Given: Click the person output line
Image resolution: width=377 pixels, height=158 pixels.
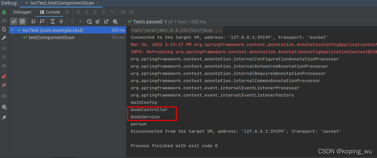Looking at the screenshot, I should (139, 124).
